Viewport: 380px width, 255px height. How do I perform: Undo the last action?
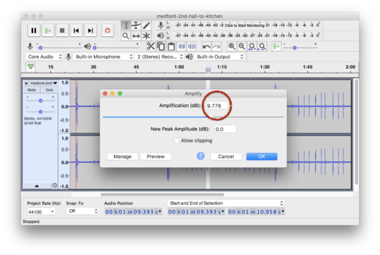pos(207,46)
